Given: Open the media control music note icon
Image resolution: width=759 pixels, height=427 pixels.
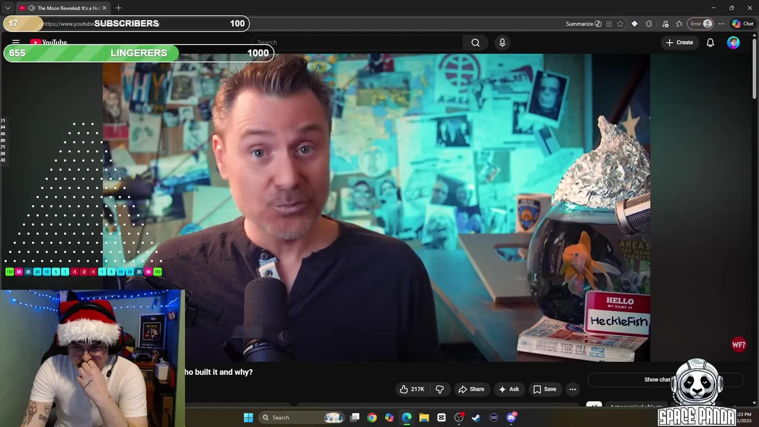Looking at the screenshot, I should point(665,24).
